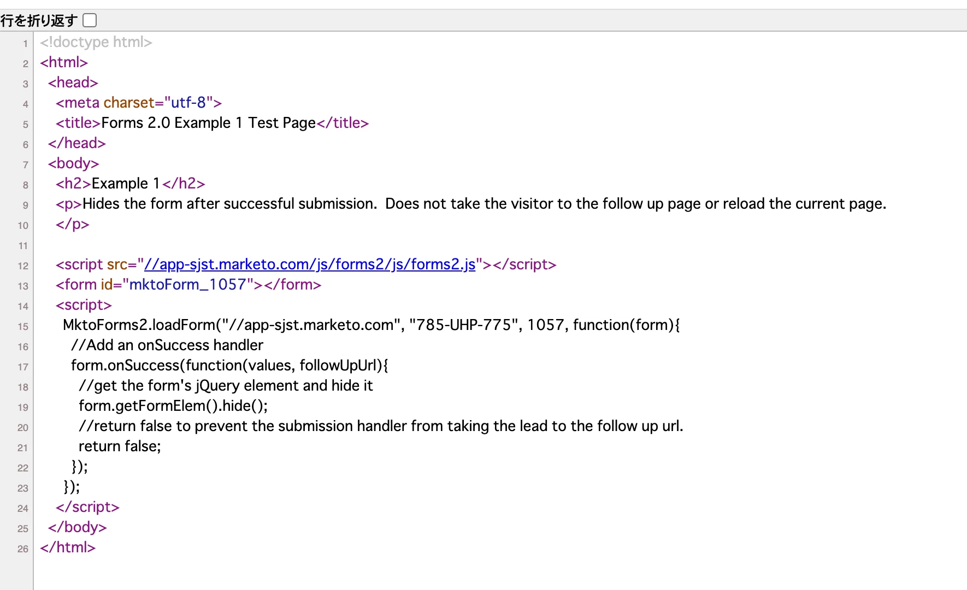Click line number 26 in the gutter
Viewport: 967px width, 590px height.
23,549
